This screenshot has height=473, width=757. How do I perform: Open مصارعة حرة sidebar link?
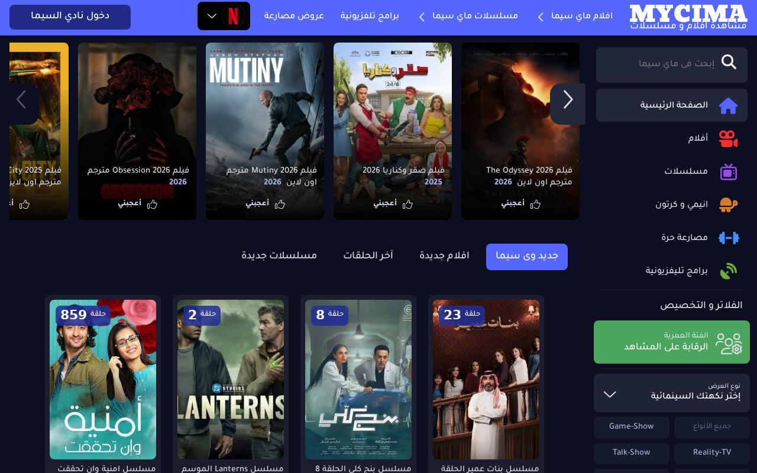(672, 238)
